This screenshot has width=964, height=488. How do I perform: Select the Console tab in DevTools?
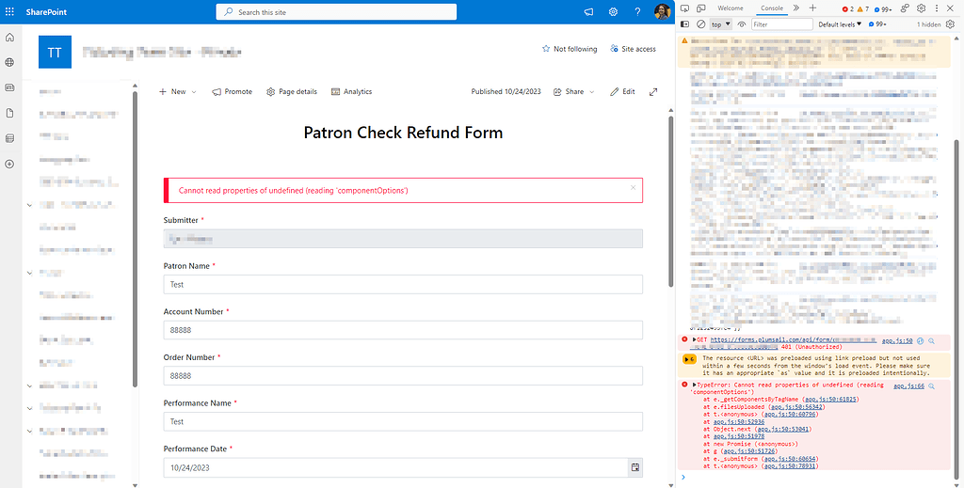[771, 8]
